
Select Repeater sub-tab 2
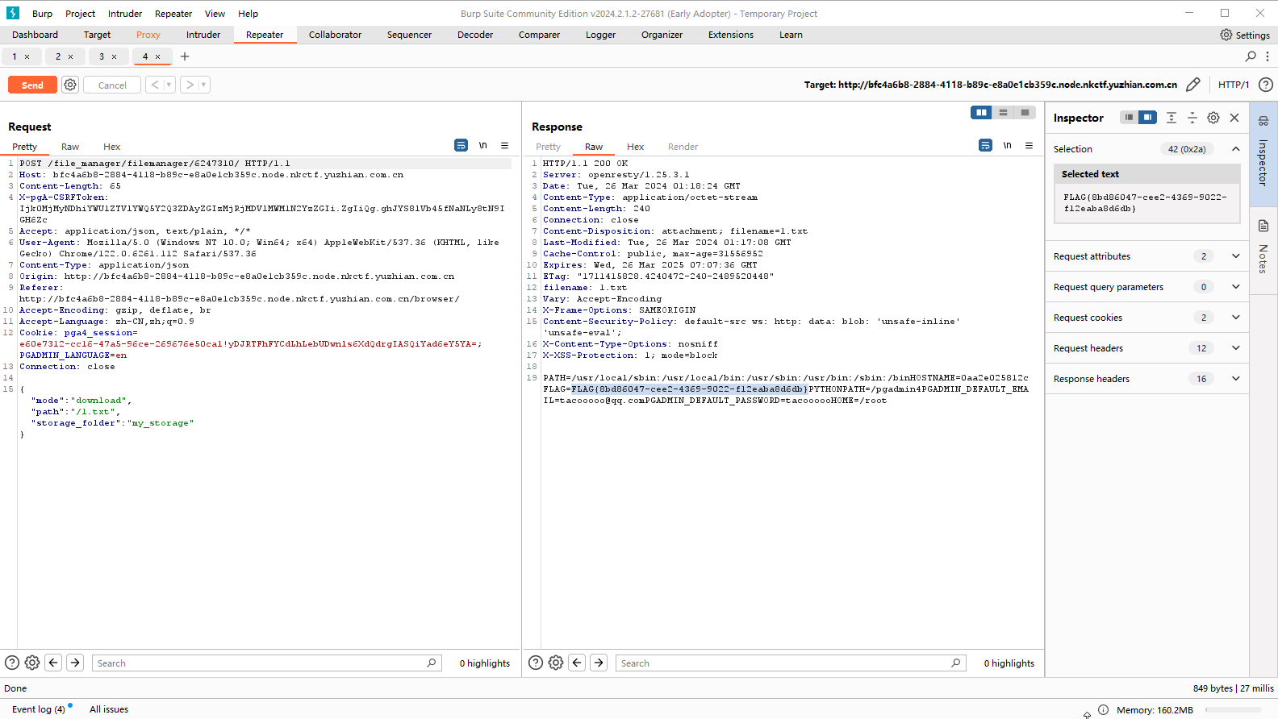(x=58, y=56)
